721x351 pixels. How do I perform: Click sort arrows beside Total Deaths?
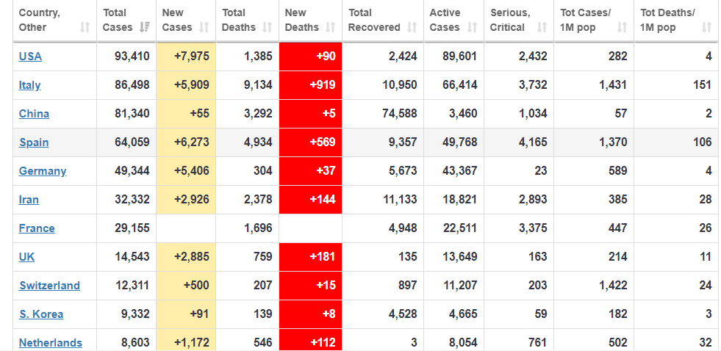[x=268, y=27]
